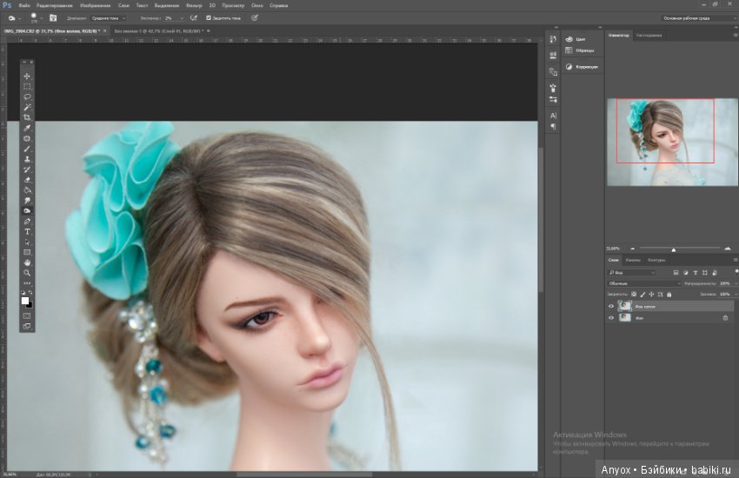Toggle the protect tones checkbox
Image resolution: width=739 pixels, height=478 pixels.
click(x=209, y=18)
